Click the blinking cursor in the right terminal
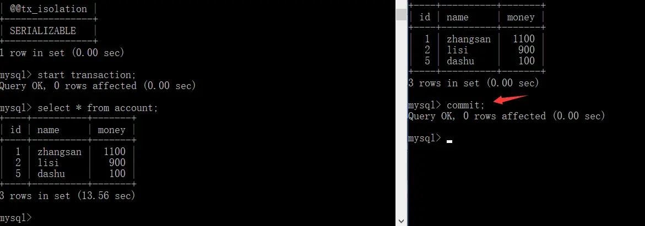 coord(449,142)
